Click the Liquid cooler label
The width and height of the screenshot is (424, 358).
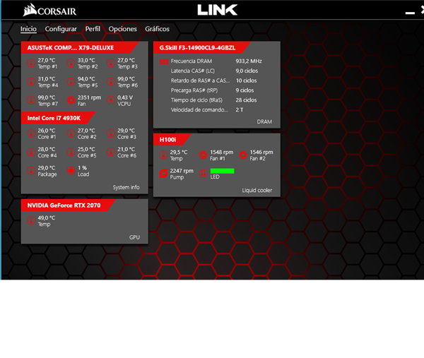pyautogui.click(x=257, y=190)
